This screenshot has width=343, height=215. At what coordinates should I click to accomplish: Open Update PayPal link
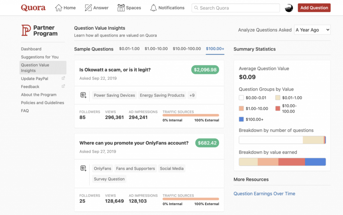[x=35, y=78]
